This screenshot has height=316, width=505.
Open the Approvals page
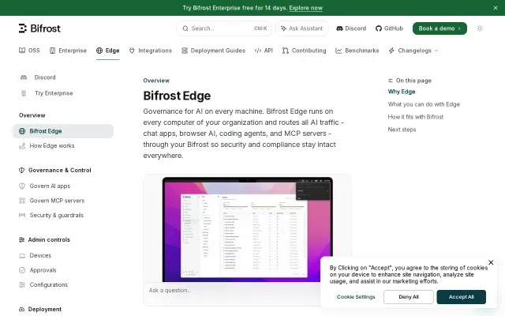(43, 270)
